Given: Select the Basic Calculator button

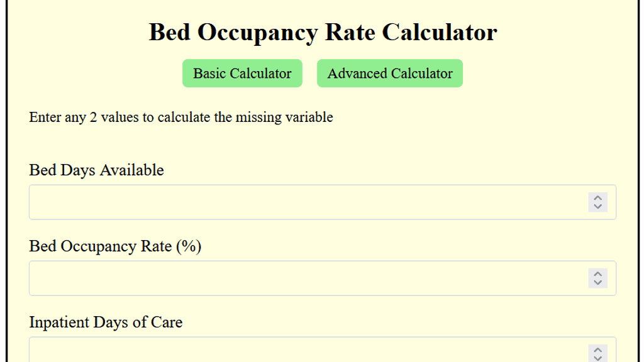Looking at the screenshot, I should 242,73.
